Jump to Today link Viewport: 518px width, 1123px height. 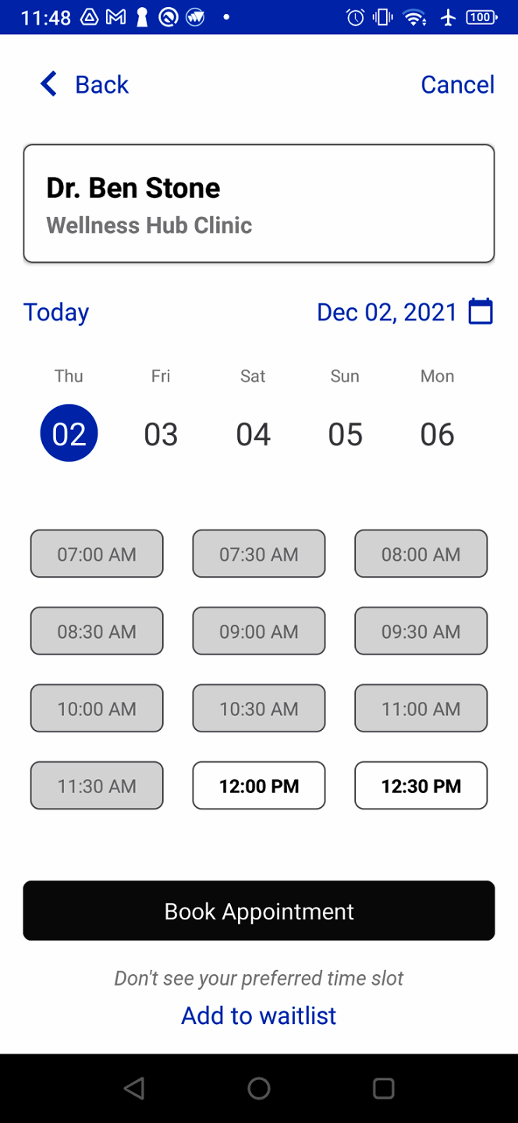[x=56, y=312]
